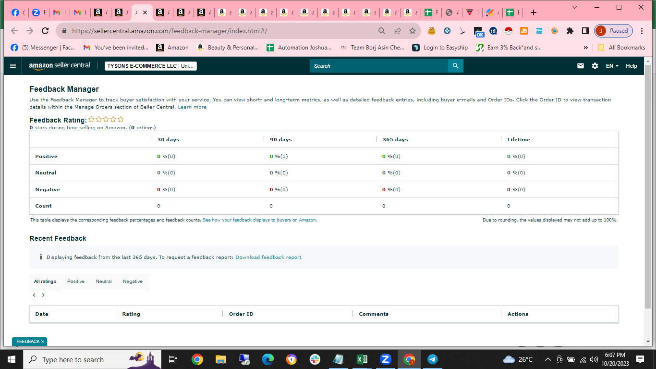The image size is (656, 369).
Task: Click the browser address bar URL
Action: pyautogui.click(x=169, y=31)
